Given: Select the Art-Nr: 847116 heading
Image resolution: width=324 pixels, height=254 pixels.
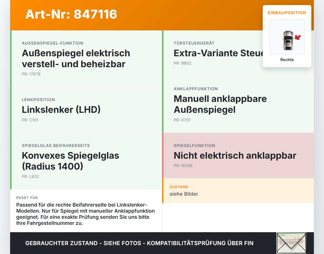Looking at the screenshot, I should [71, 14].
